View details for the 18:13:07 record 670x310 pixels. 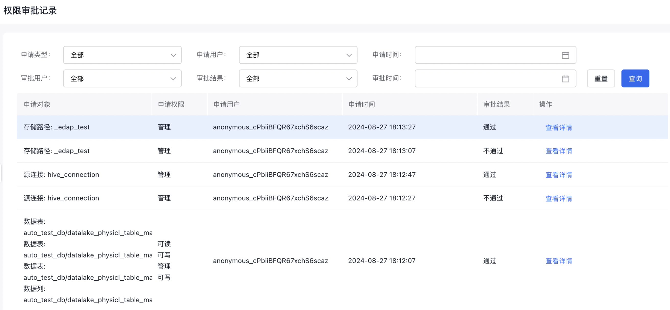click(559, 151)
